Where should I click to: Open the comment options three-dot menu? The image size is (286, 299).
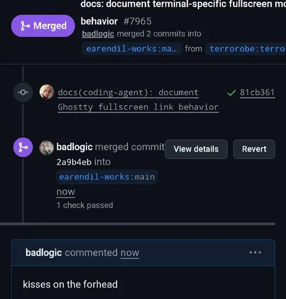tap(256, 253)
